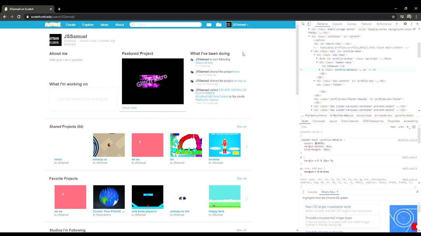Click View all for Favorite Projects
Image resolution: width=421 pixels, height=236 pixels.
point(241,179)
